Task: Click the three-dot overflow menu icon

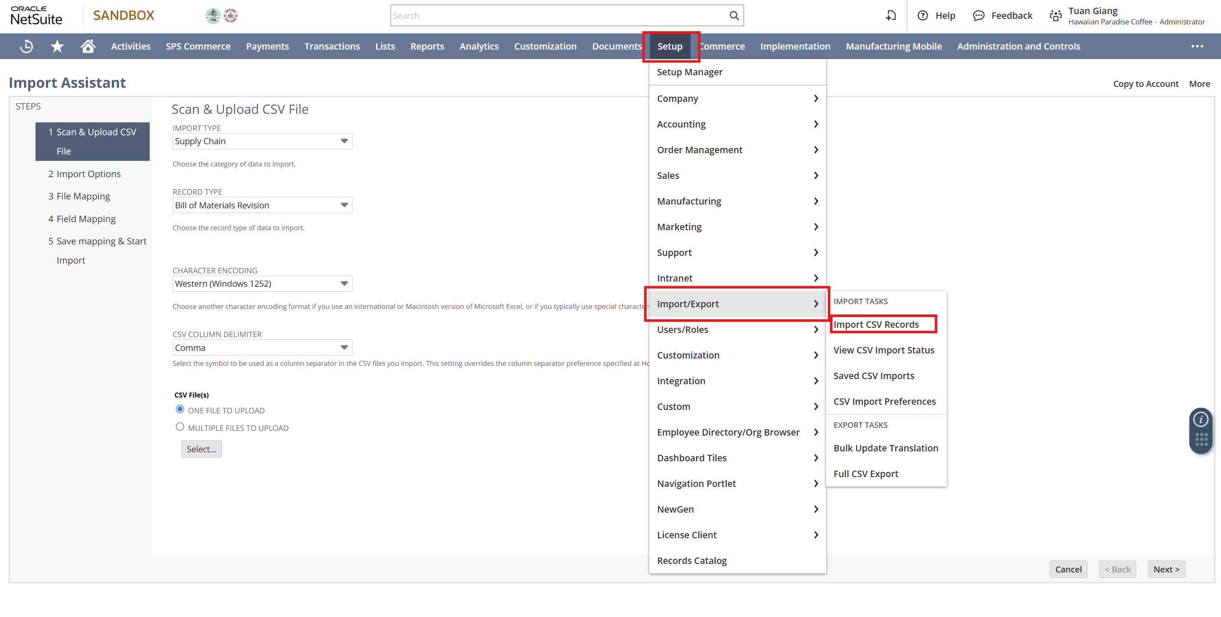Action: [1197, 47]
